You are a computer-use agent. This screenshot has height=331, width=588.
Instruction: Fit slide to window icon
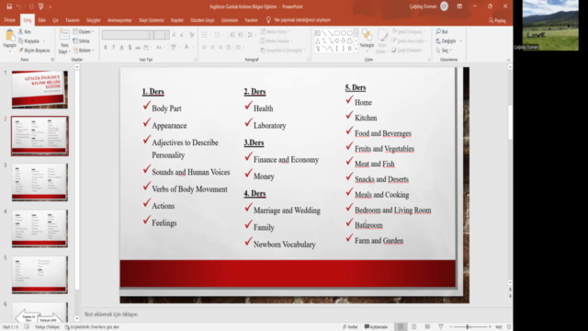[509, 327]
